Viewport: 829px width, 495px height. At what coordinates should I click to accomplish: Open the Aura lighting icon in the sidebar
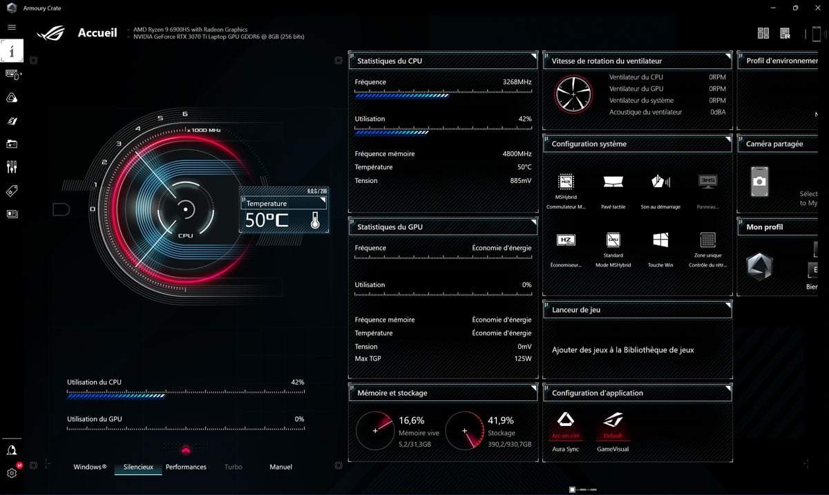[11, 97]
